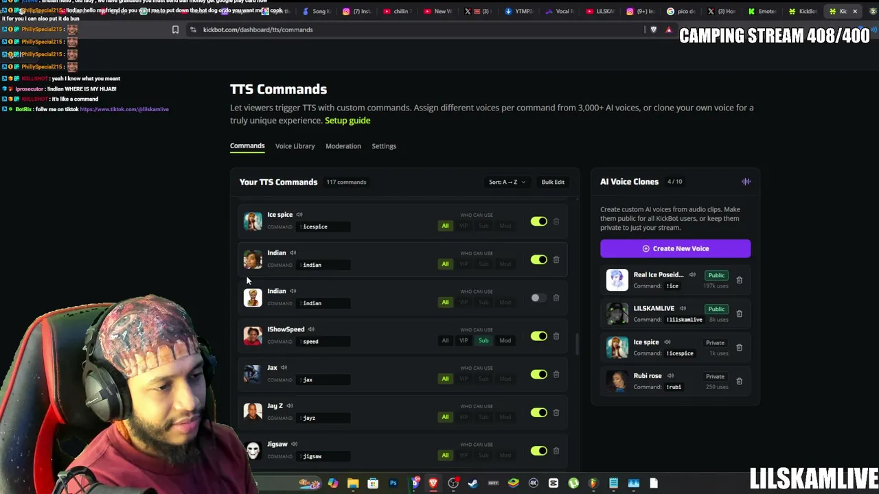This screenshot has width=879, height=494.
Task: Click the Real Ice Poseidon clone avatar
Action: [617, 280]
